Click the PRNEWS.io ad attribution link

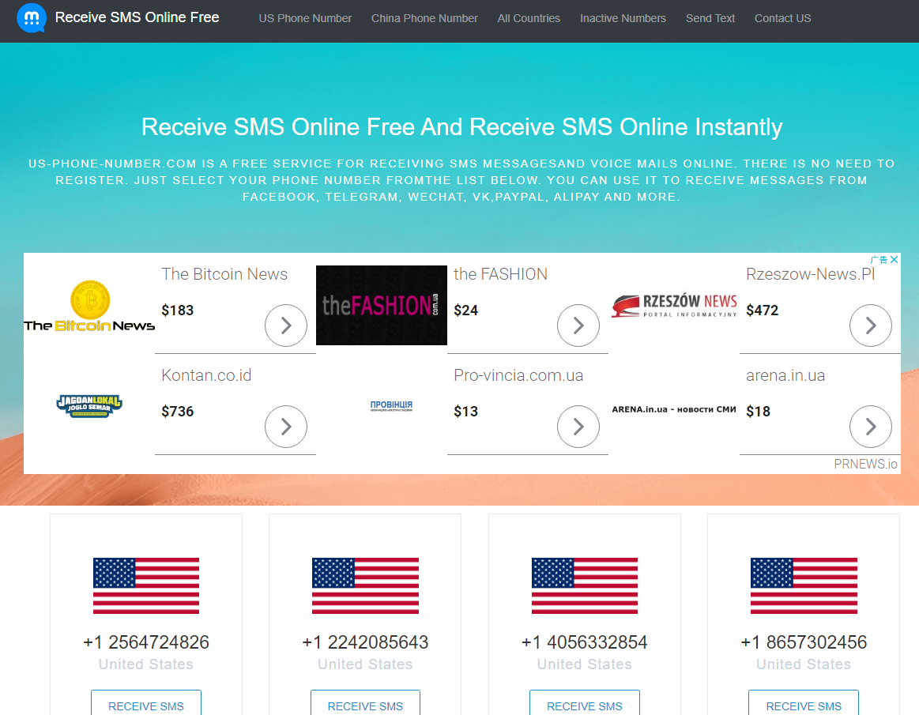865,465
